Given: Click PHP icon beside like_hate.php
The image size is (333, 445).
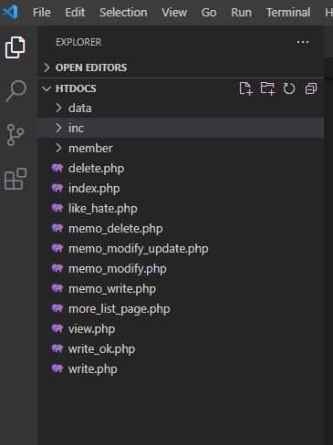Looking at the screenshot, I should click(57, 208).
